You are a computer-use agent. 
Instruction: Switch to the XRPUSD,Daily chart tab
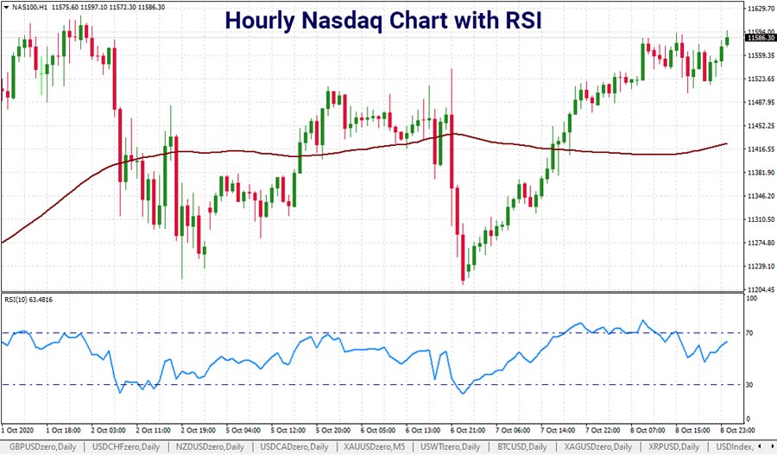[674, 446]
